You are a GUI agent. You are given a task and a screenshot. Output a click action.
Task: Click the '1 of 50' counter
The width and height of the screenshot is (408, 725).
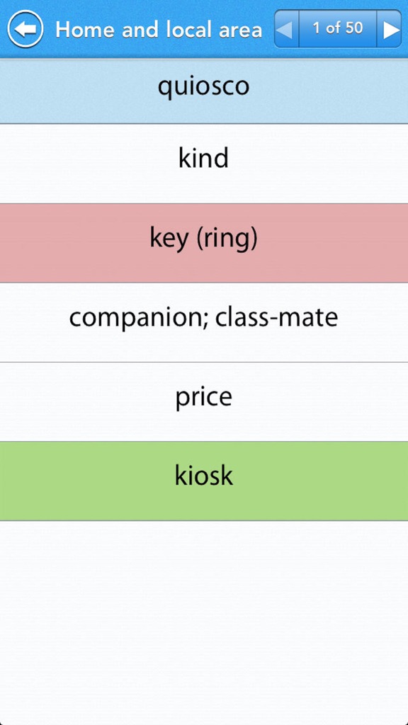pos(338,28)
